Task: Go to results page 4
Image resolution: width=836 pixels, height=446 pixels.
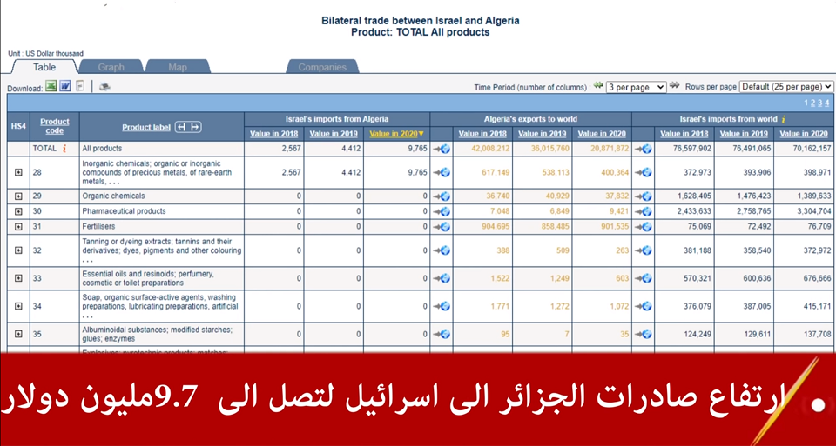Action: pyautogui.click(x=827, y=103)
